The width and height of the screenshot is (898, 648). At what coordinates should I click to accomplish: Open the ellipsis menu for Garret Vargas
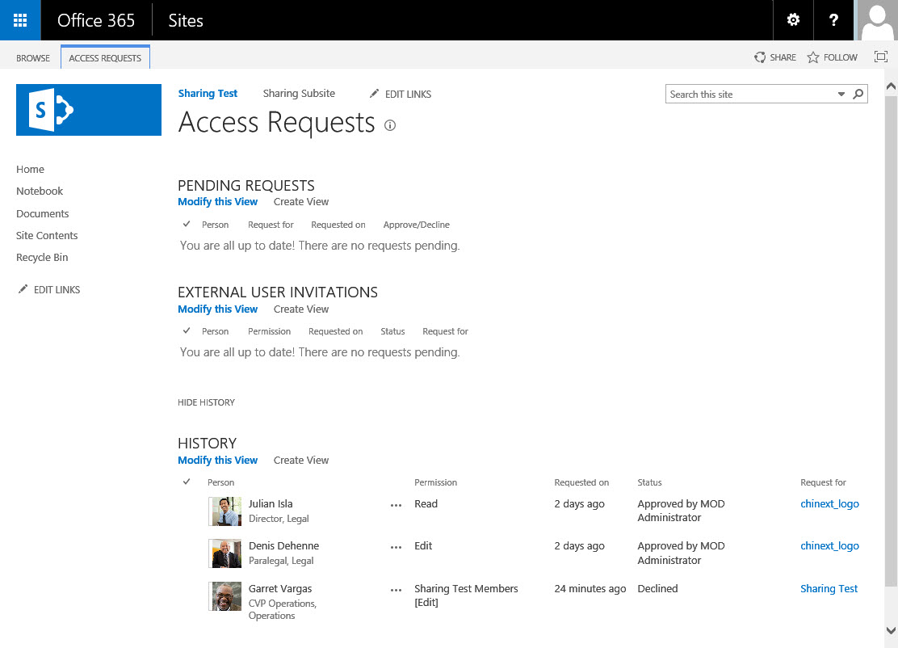click(x=396, y=590)
